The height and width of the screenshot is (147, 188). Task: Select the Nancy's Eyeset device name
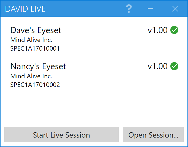click(x=38, y=66)
